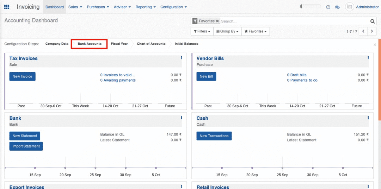
Task: Click the New Bill button
Action: [x=206, y=76]
